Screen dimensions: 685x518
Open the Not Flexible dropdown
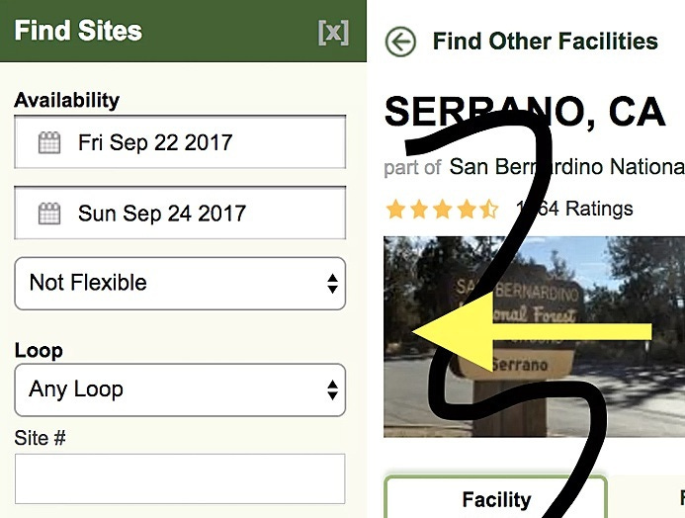[x=180, y=284]
